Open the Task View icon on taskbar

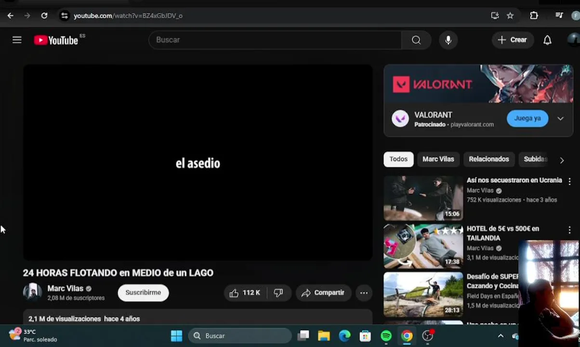(x=303, y=336)
